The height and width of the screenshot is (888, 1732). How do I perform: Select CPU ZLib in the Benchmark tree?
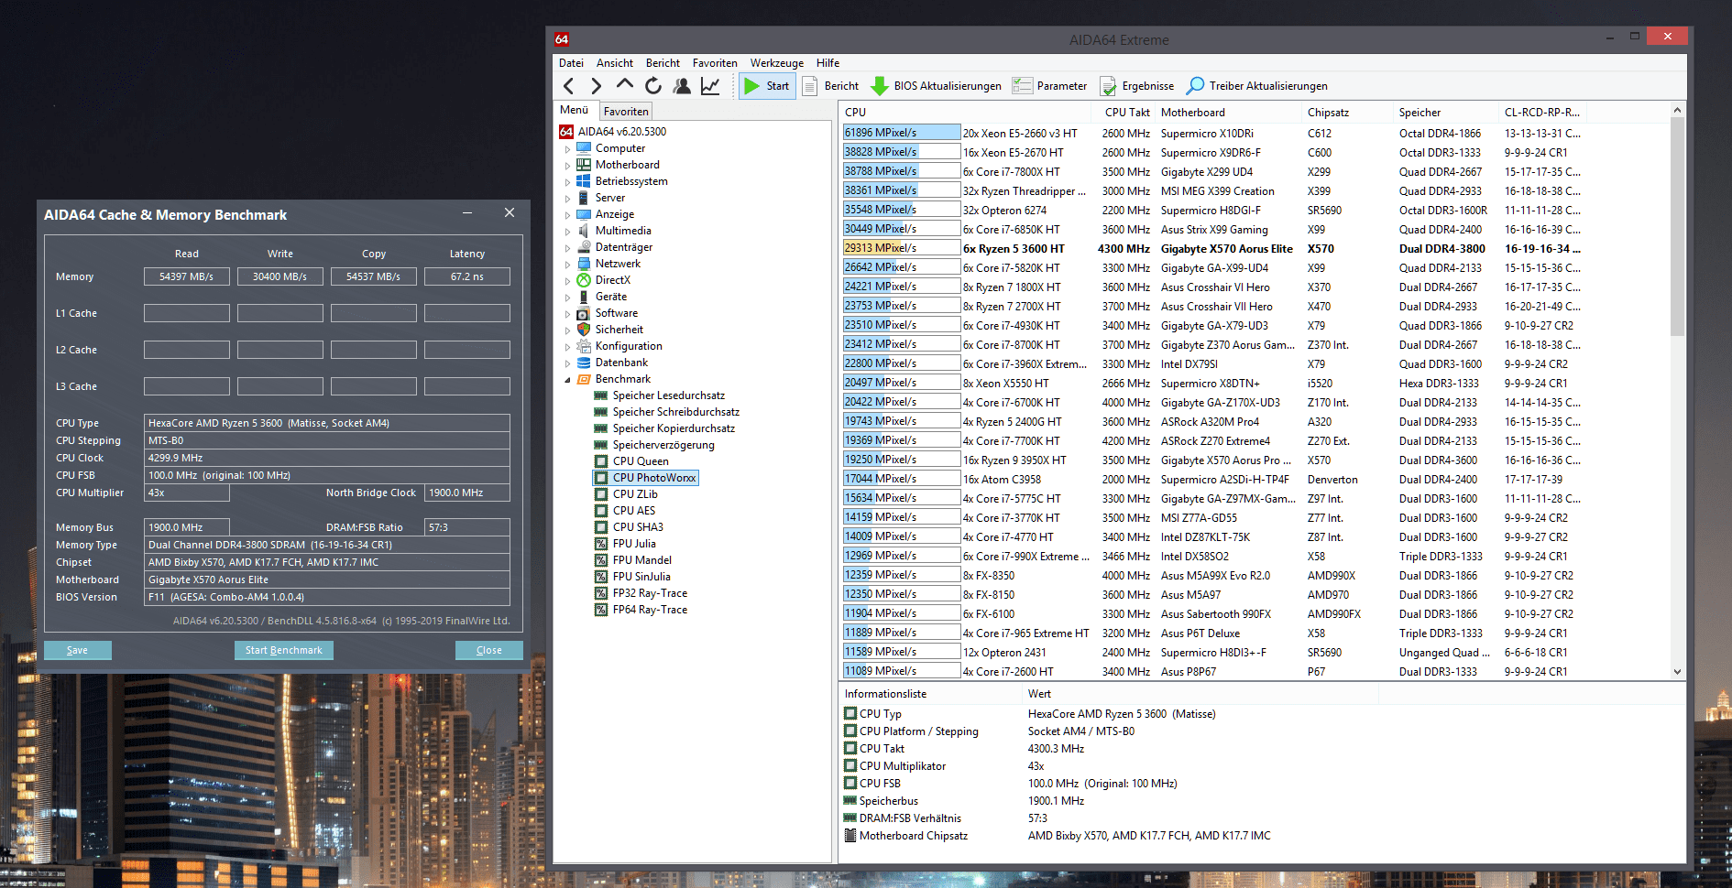point(635,494)
